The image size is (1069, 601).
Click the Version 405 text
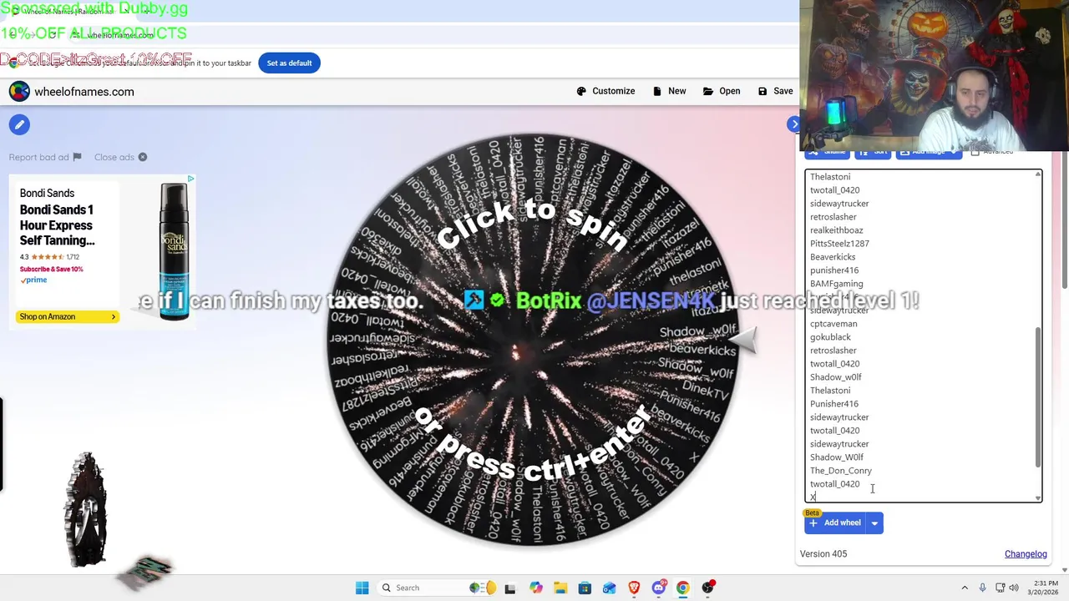point(823,553)
